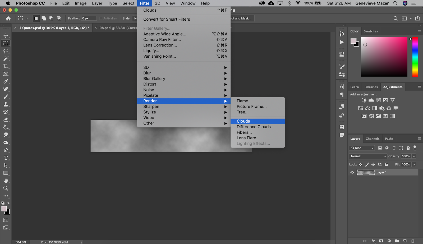
Task: Select the Layer 1 thumbnail
Action: coord(366,172)
